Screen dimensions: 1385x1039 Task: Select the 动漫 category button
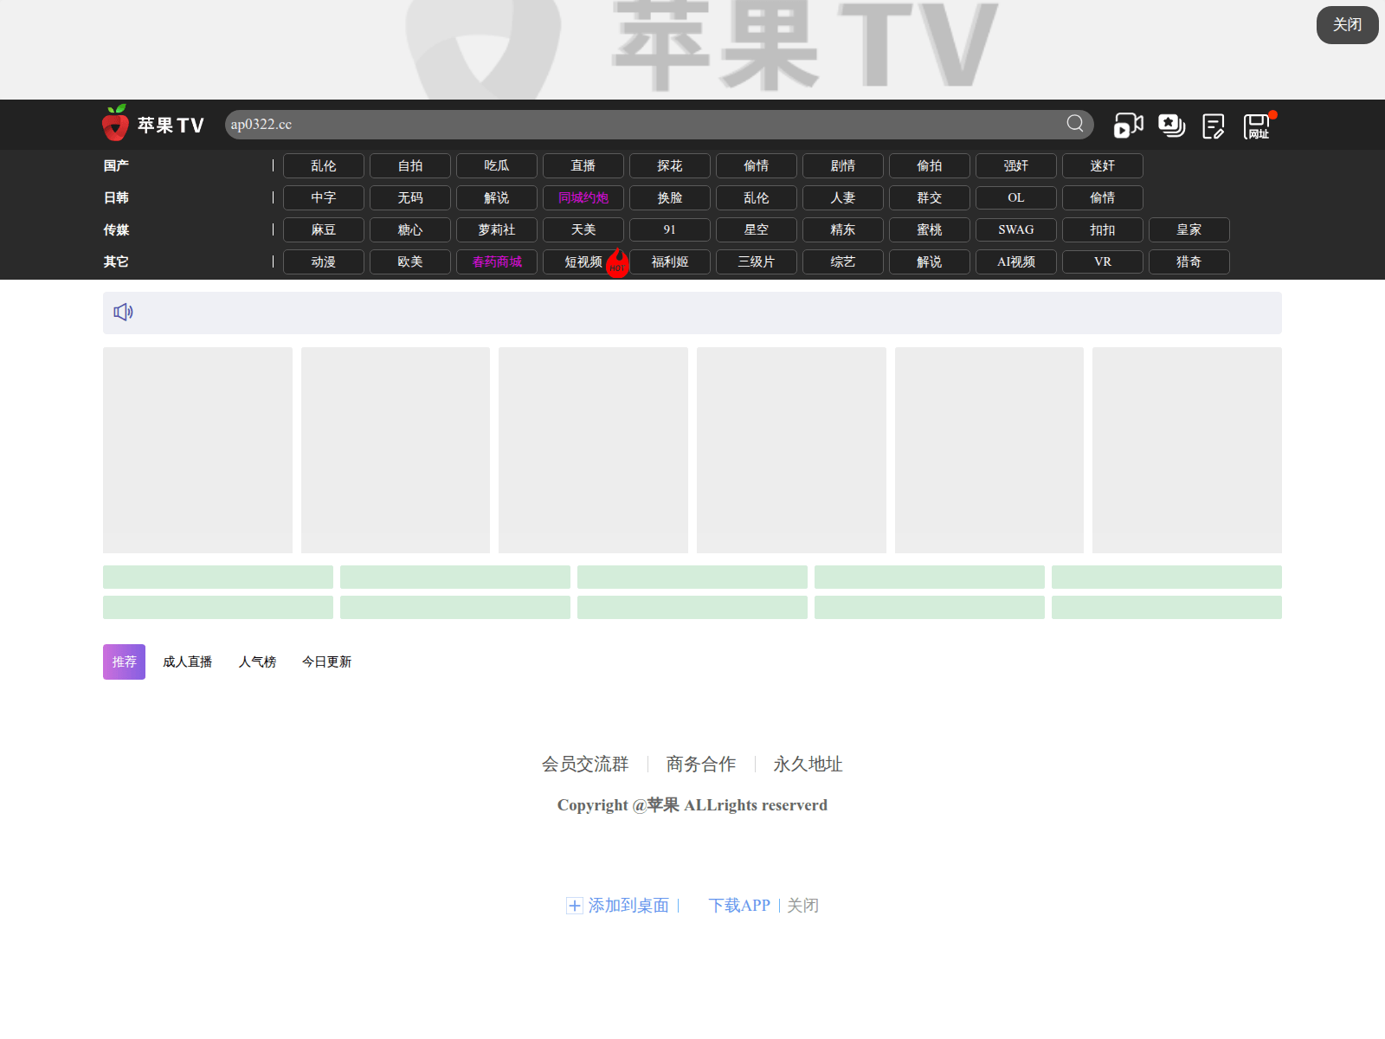[x=324, y=261]
